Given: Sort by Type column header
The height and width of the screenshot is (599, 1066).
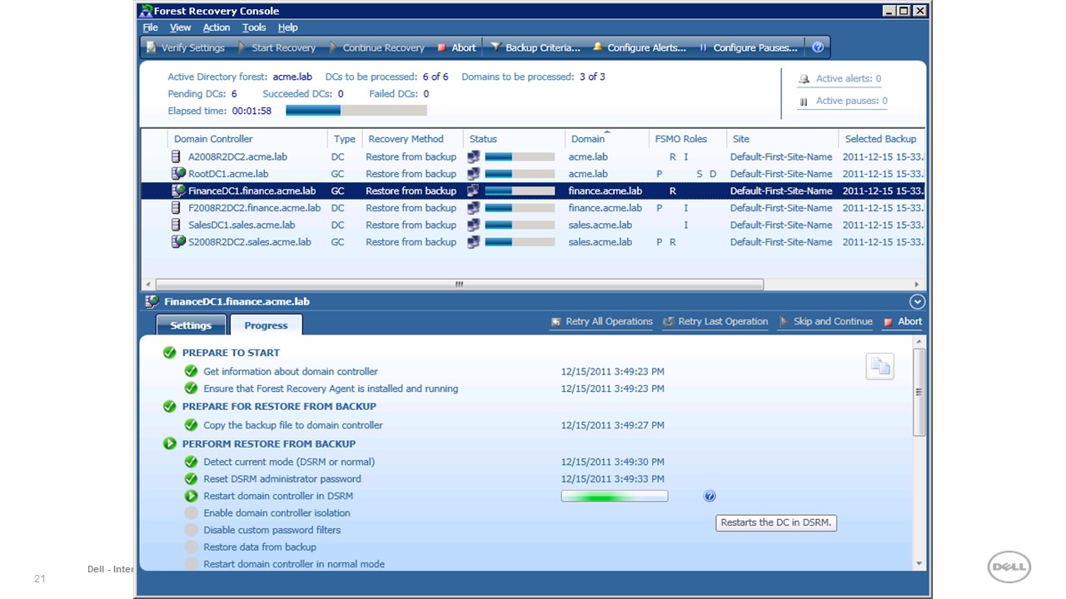Looking at the screenshot, I should click(x=344, y=139).
